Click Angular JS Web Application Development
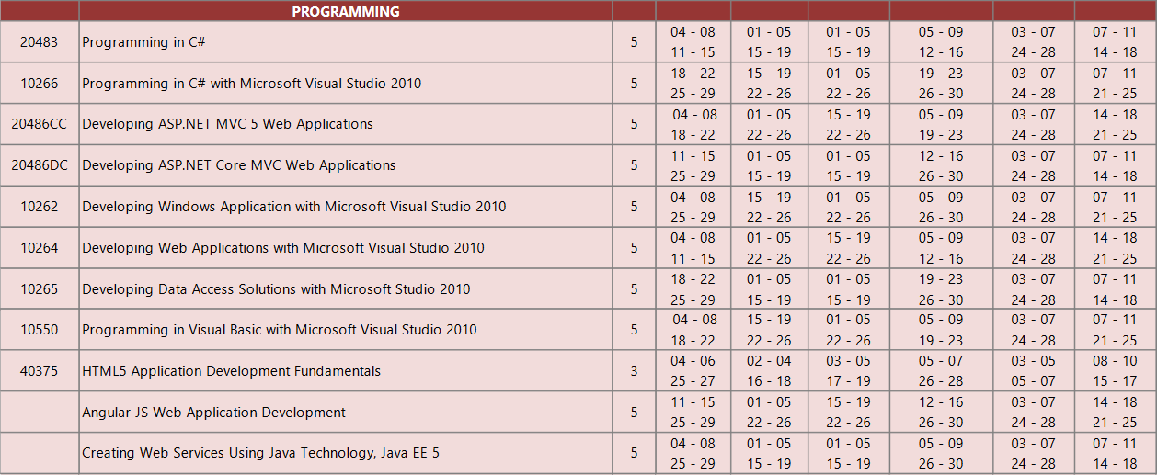The image size is (1157, 475). [x=214, y=413]
